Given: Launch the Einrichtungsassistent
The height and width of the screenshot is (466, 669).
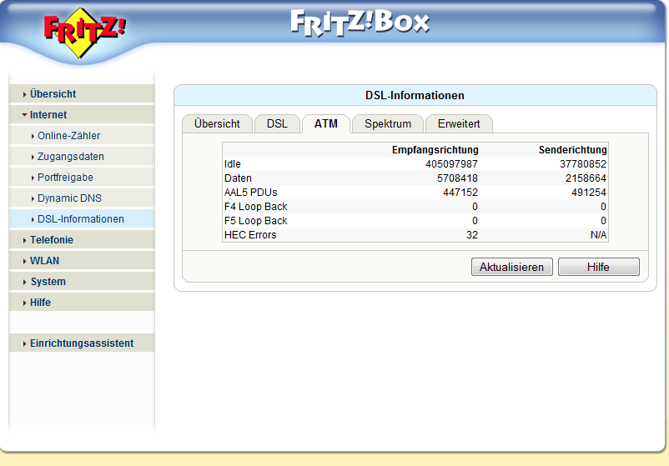Looking at the screenshot, I should pyautogui.click(x=82, y=343).
